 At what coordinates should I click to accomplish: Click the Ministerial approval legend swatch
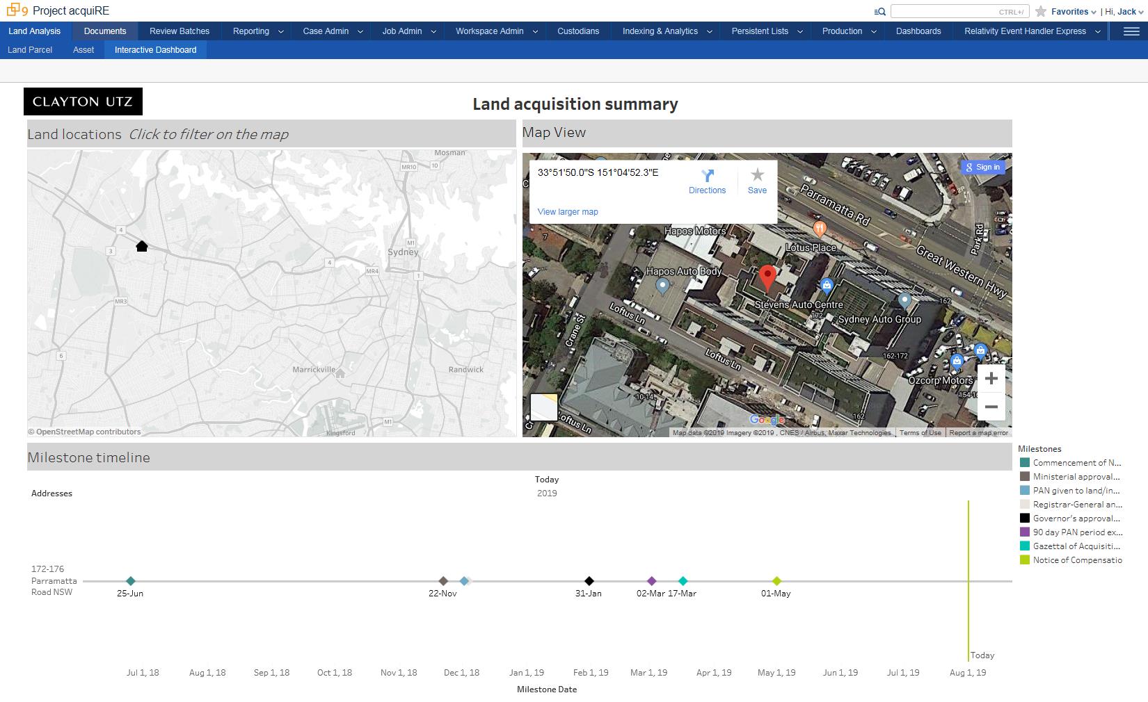1025,477
